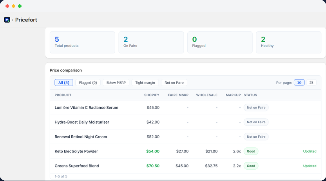Click the breadcrumb chevron beside Pricefort
The width and height of the screenshot is (326, 181).
(13, 20)
